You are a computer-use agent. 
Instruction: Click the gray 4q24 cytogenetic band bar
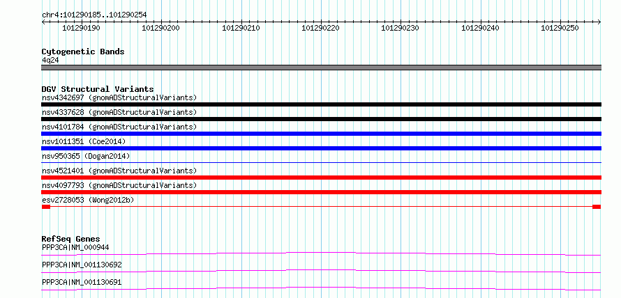[x=321, y=68]
